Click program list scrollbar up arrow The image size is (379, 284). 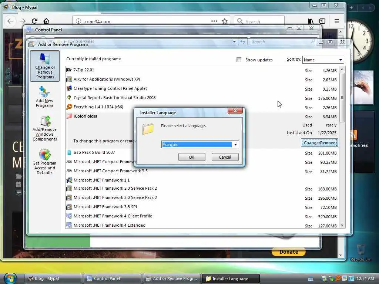tap(342, 70)
